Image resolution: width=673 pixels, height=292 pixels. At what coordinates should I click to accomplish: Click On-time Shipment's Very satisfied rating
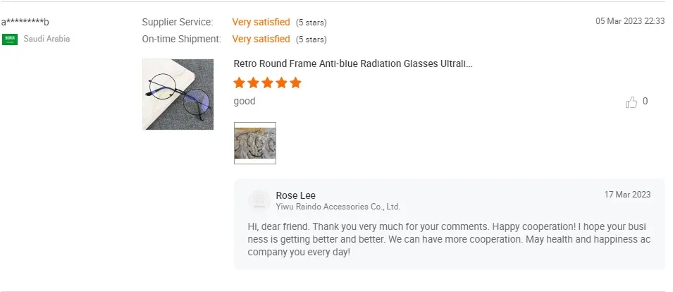pos(261,39)
